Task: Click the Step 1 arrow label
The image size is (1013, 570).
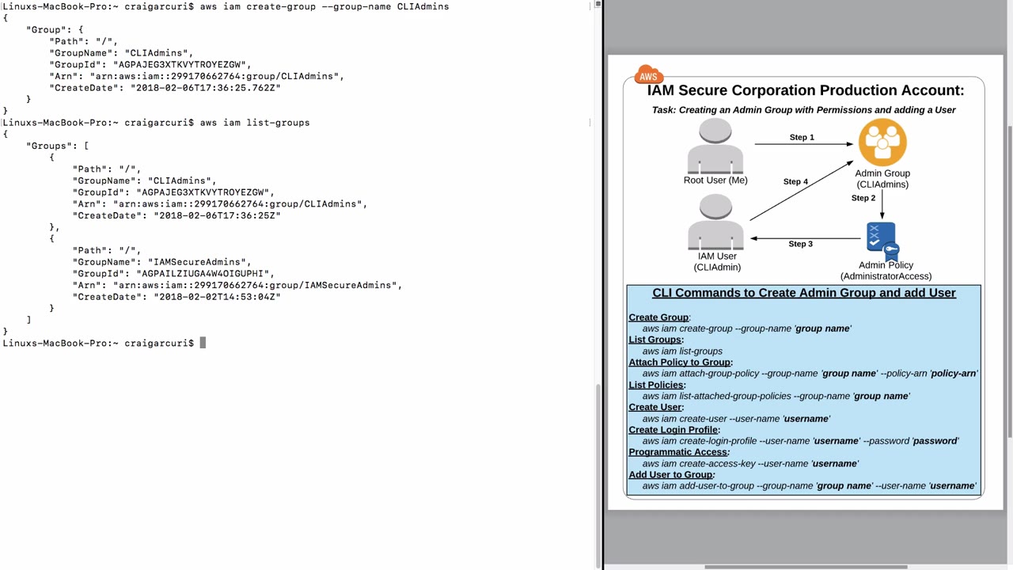Action: coord(802,138)
